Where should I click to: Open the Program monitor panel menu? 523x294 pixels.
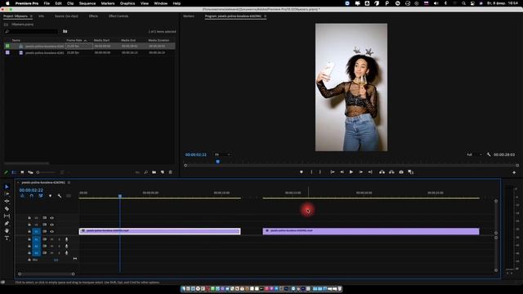click(265, 16)
